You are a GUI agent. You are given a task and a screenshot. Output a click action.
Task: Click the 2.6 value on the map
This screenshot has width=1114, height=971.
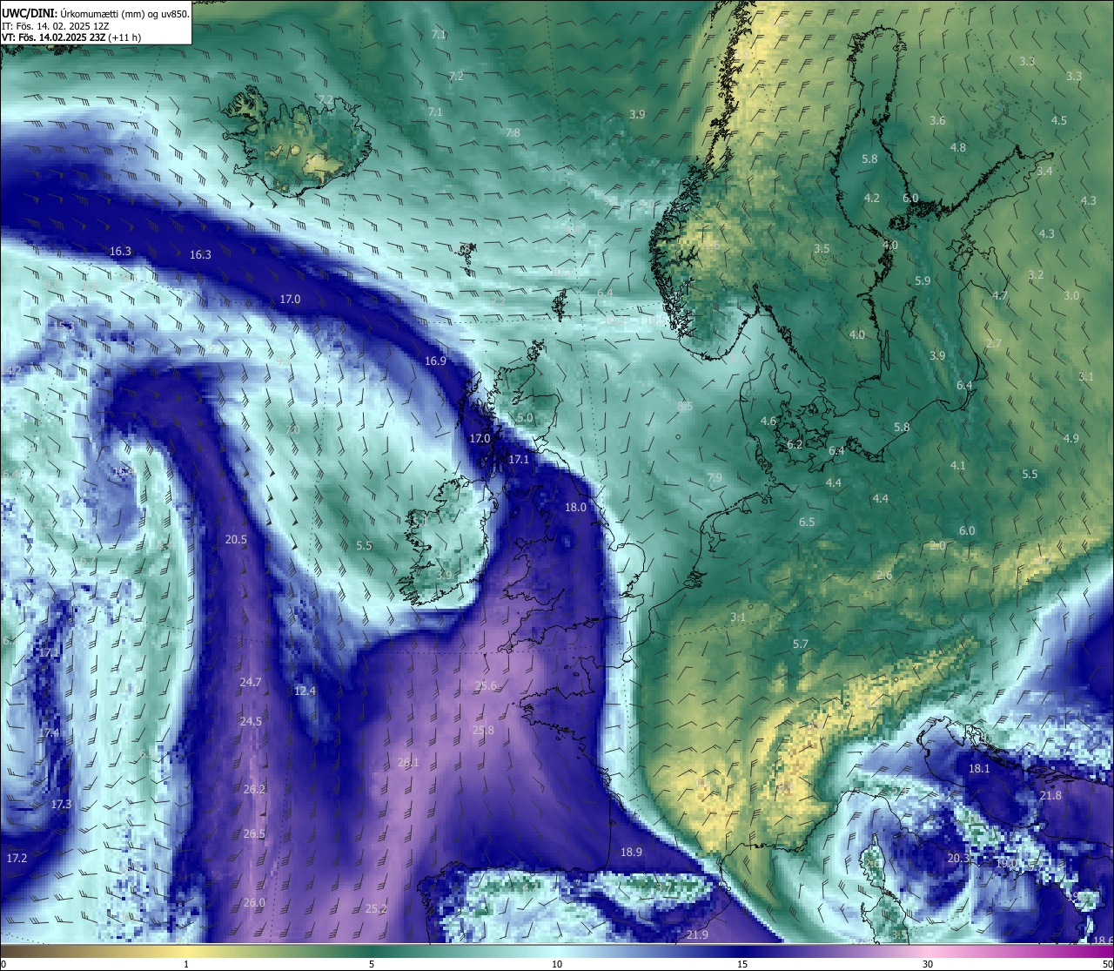click(x=883, y=575)
